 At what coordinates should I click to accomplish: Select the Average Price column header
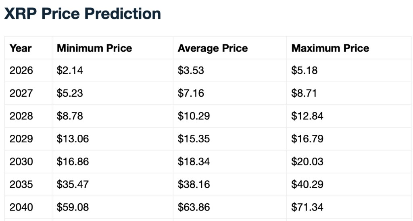click(213, 48)
